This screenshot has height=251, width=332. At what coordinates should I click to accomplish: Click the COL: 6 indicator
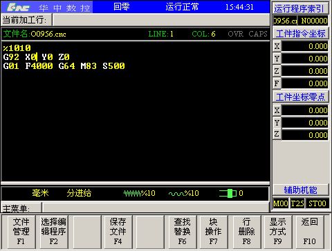pos(203,34)
